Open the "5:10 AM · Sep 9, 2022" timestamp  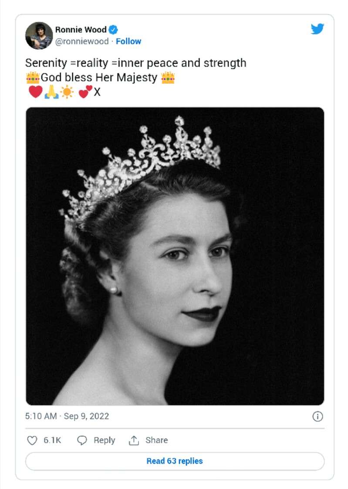click(x=67, y=416)
